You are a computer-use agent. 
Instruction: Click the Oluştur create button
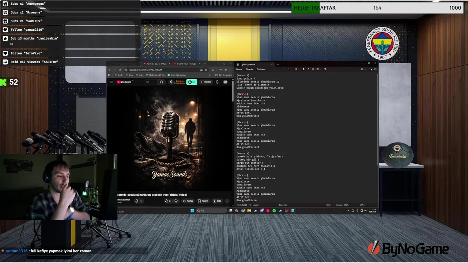(x=206, y=82)
